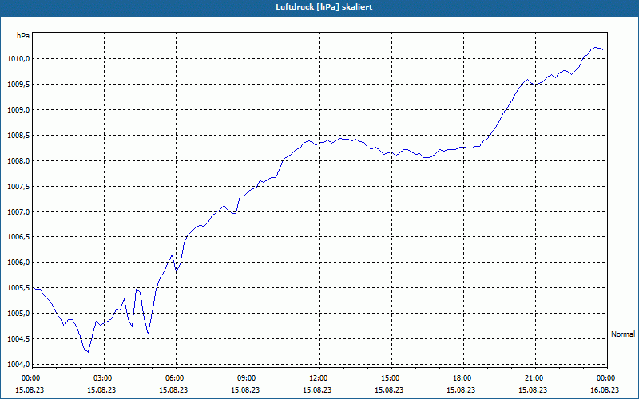Click the '16.08.23' date label
The image size is (639, 399).
tap(605, 389)
